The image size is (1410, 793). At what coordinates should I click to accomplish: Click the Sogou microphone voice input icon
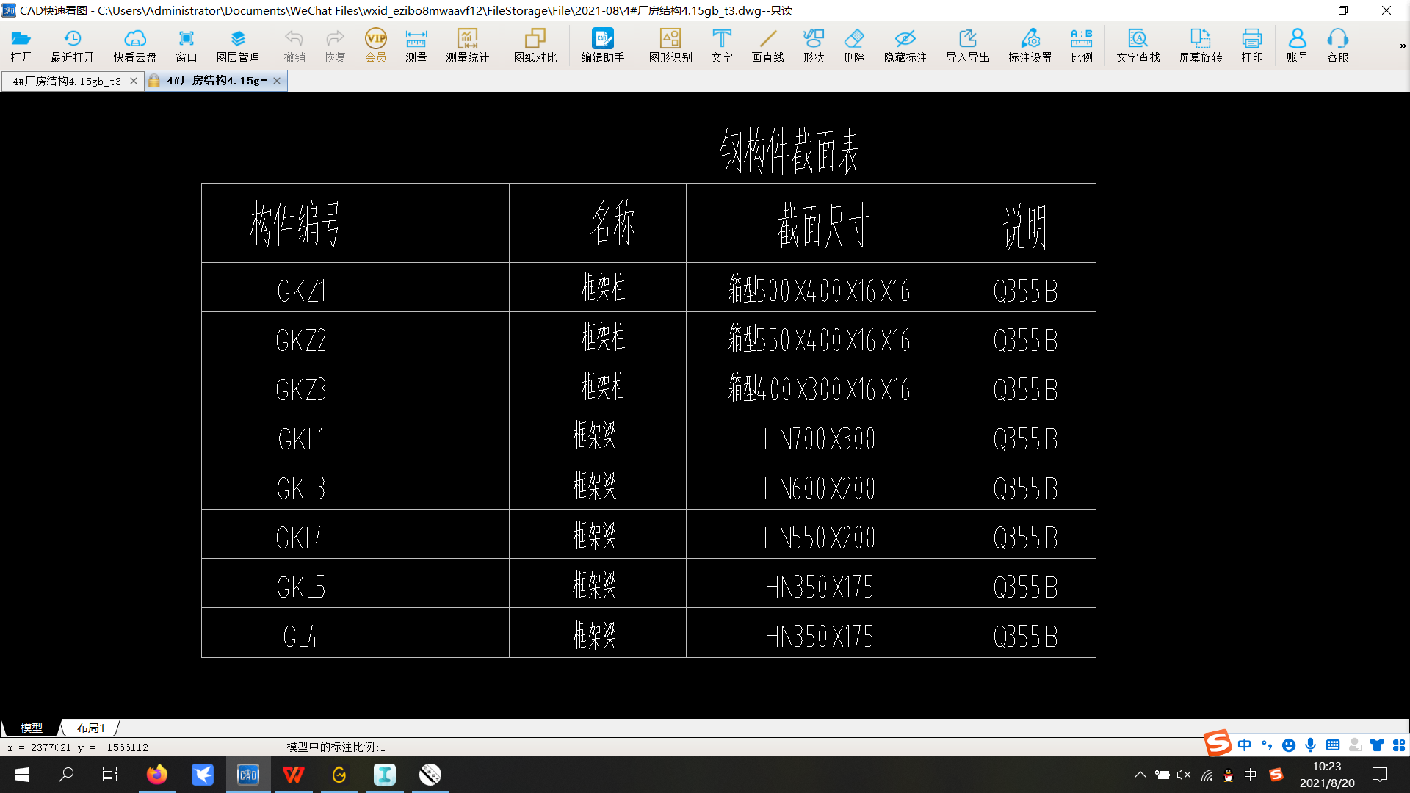[1310, 745]
